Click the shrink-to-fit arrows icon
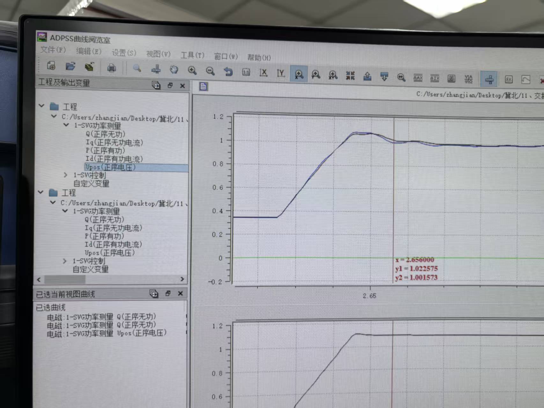 click(x=350, y=76)
